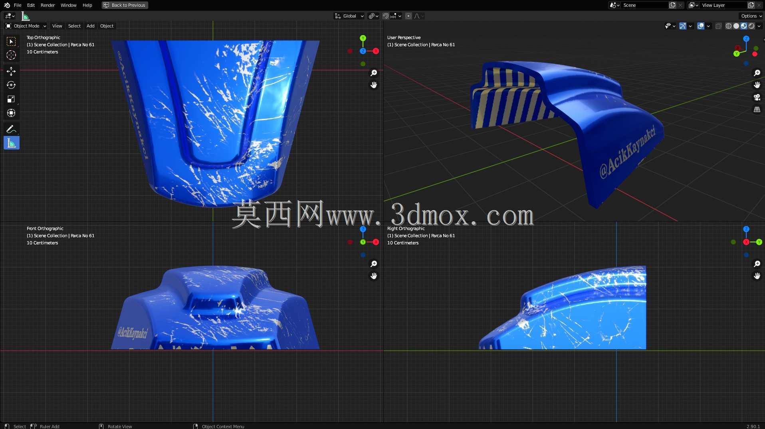Open object type visibility dropdown
The width and height of the screenshot is (765, 429).
(x=670, y=26)
